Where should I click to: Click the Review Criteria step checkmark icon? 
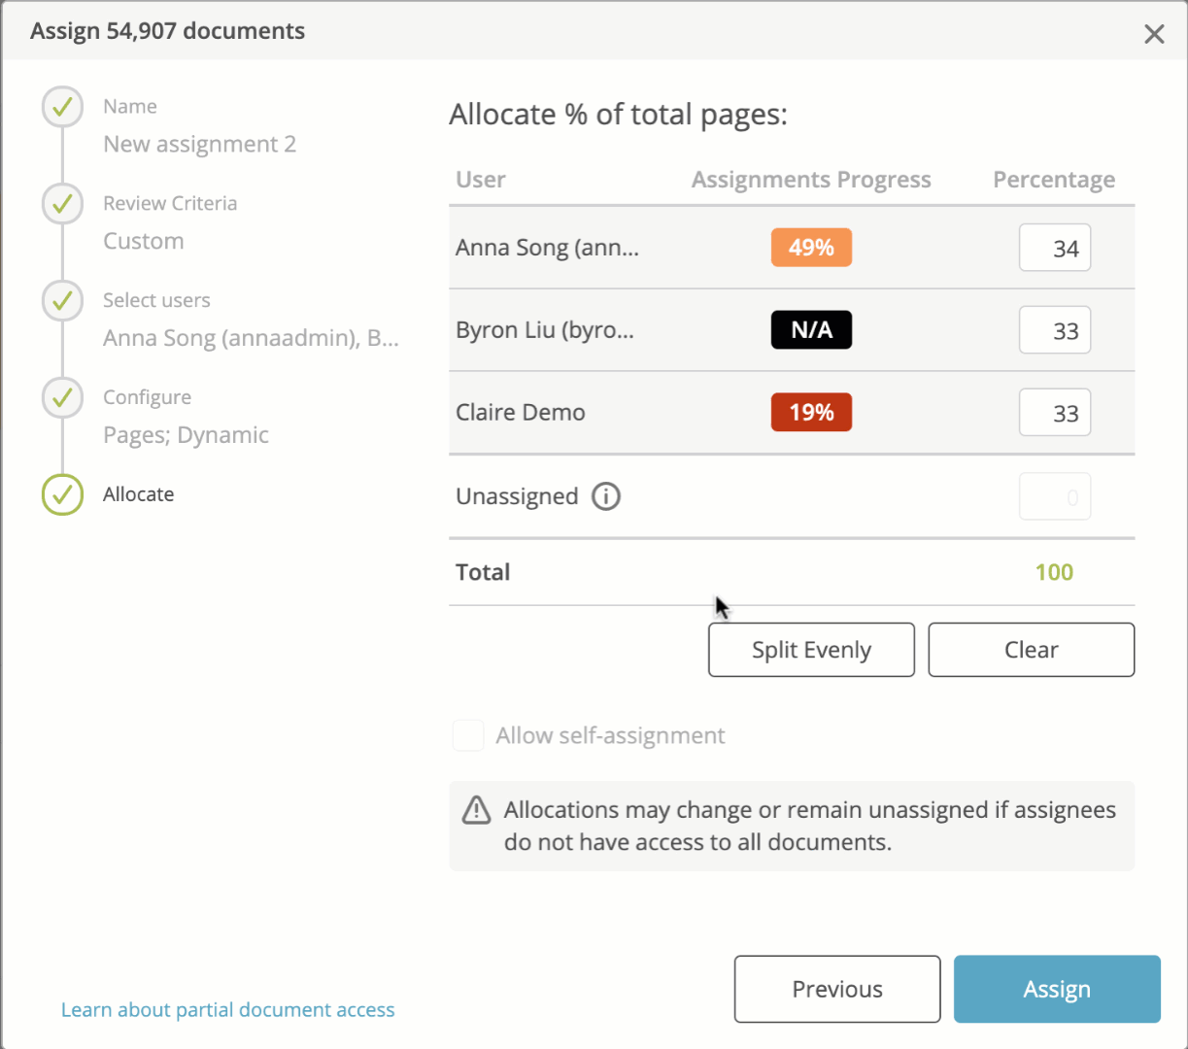[62, 204]
